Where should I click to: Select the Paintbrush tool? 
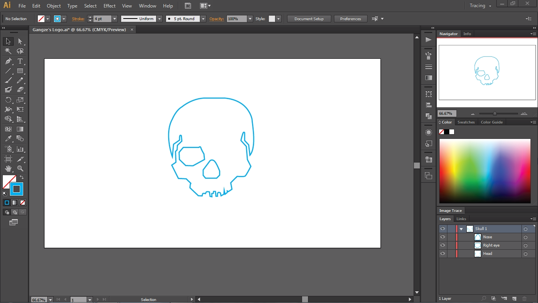tap(8, 80)
